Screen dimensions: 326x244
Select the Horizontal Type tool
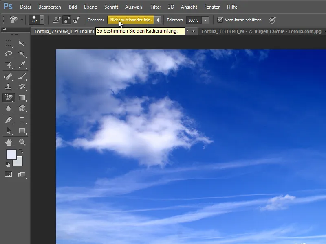pos(22,120)
